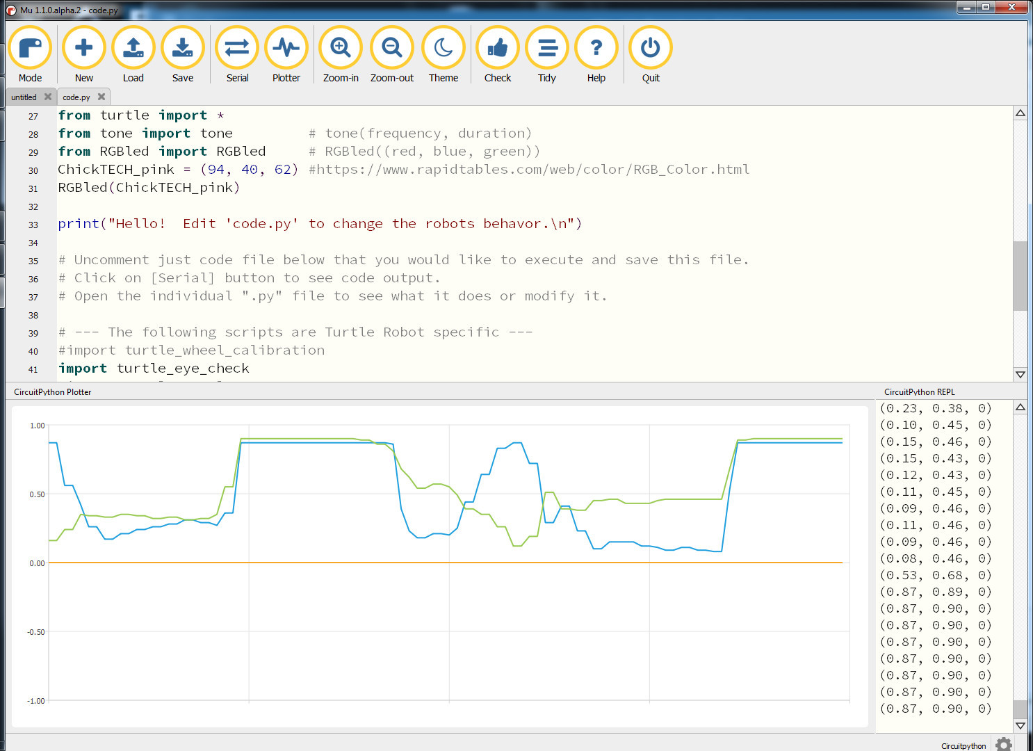Create a new file with New icon

[x=83, y=48]
